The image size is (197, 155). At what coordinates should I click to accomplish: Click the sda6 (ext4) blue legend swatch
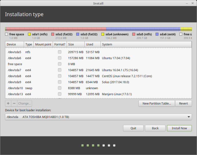157,34
